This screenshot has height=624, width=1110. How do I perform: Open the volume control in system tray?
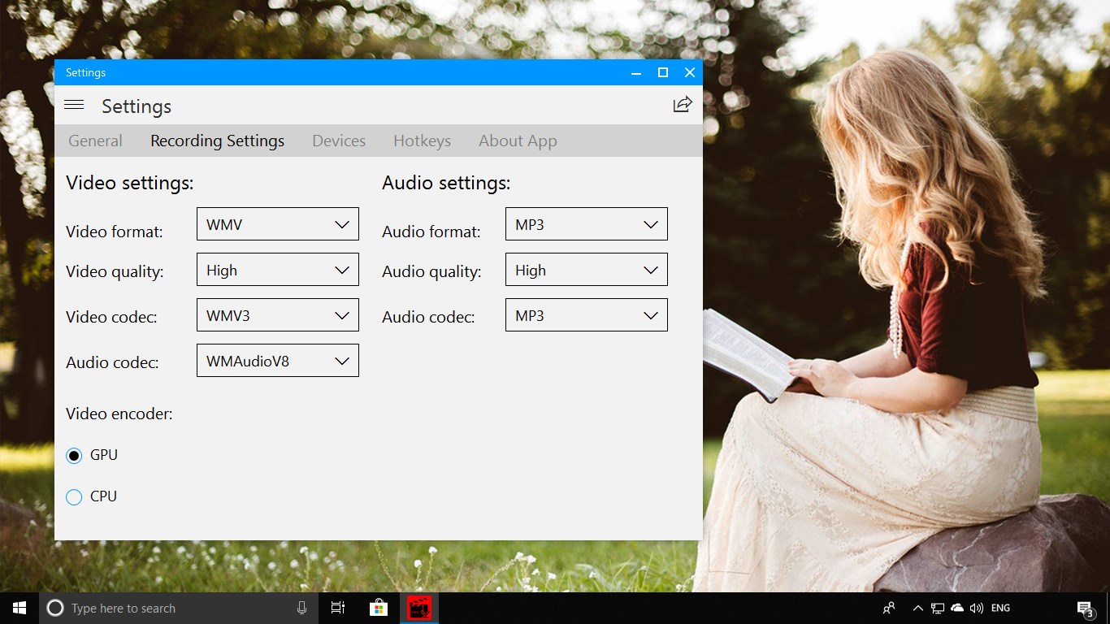[976, 608]
